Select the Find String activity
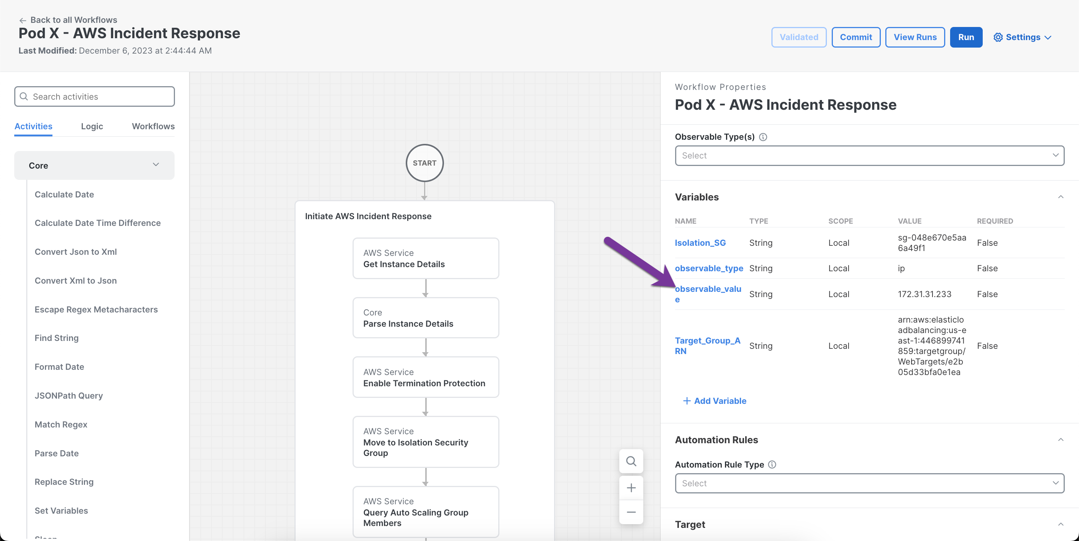The image size is (1079, 541). tap(57, 338)
